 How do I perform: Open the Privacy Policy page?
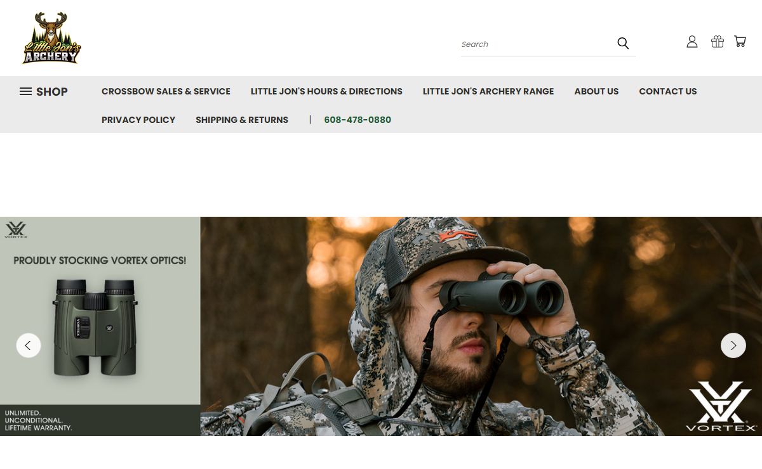(x=138, y=120)
